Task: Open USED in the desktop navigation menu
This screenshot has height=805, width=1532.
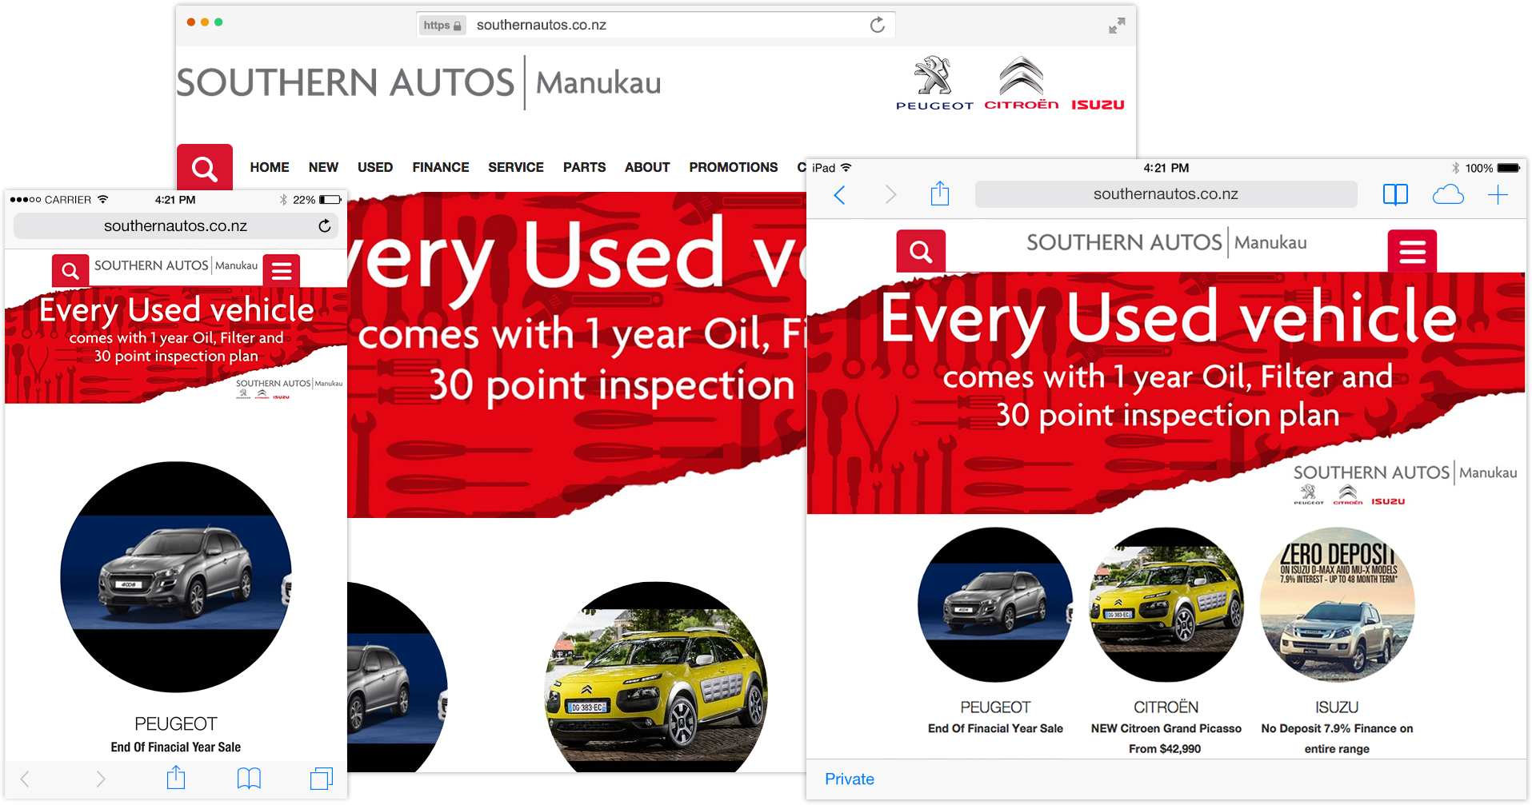Action: (375, 167)
